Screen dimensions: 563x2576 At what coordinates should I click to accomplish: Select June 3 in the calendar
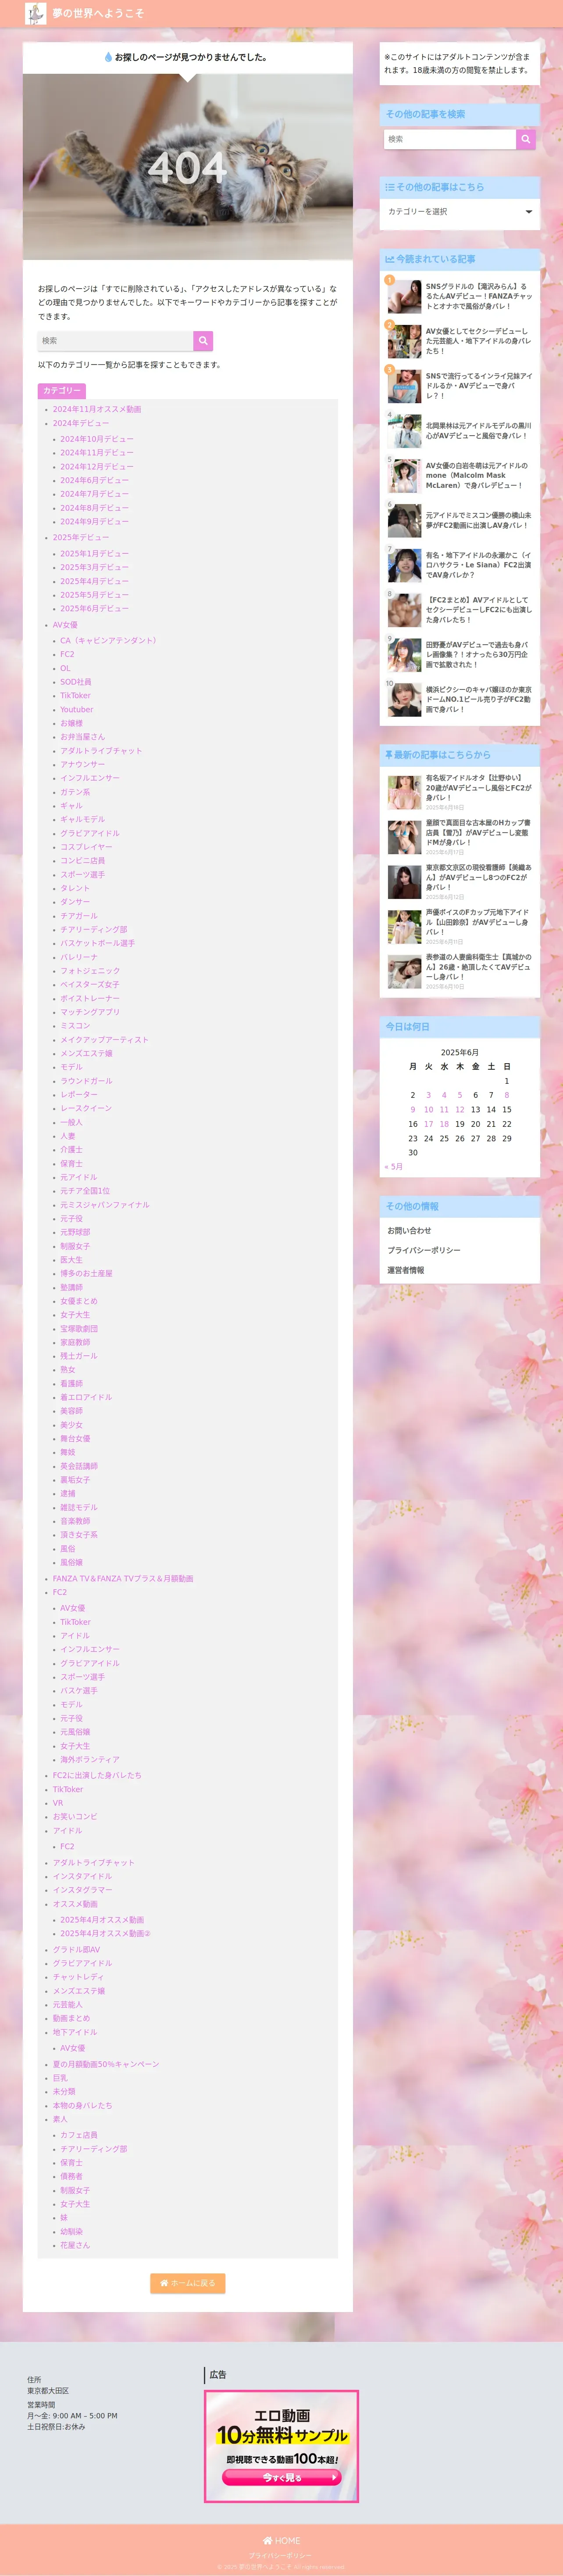pyautogui.click(x=428, y=1095)
